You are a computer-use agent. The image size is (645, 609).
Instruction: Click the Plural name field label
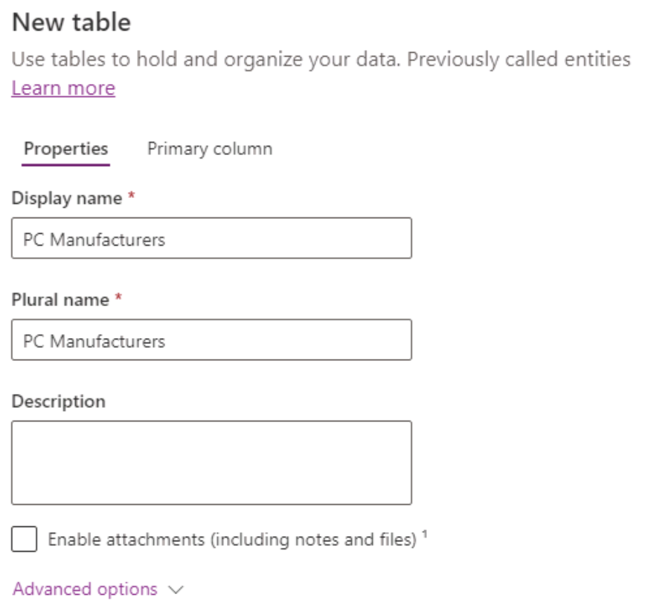(60, 300)
